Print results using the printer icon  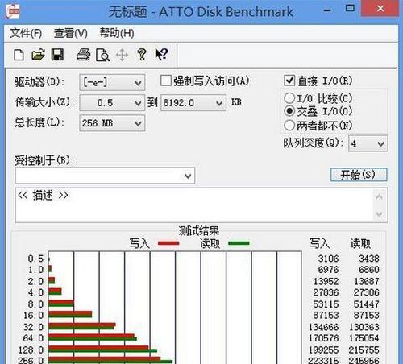point(83,55)
